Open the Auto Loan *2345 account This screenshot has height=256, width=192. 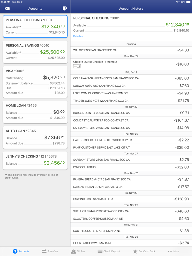tap(35, 137)
